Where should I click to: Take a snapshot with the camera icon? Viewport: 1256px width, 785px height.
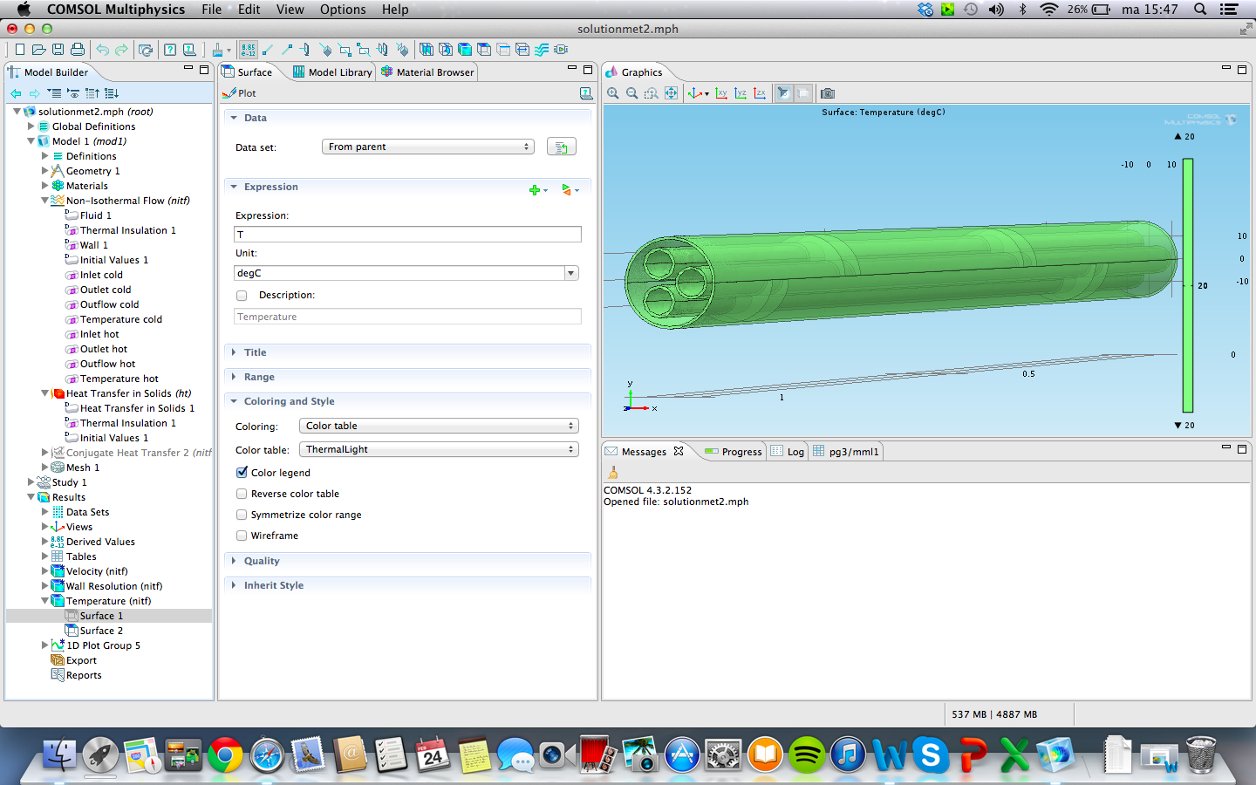tap(828, 93)
